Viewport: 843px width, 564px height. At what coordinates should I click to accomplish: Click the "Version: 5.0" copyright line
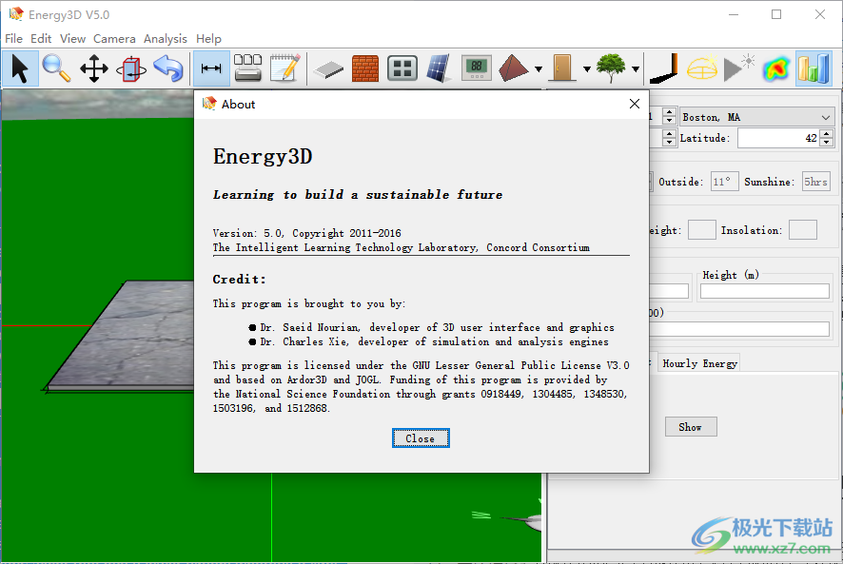coord(307,233)
